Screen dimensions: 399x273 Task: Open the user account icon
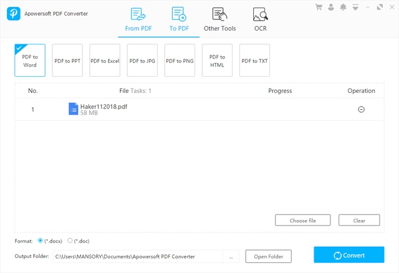[x=331, y=7]
